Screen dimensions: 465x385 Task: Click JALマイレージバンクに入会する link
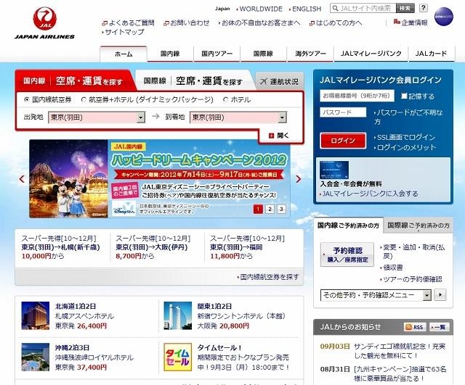point(368,194)
